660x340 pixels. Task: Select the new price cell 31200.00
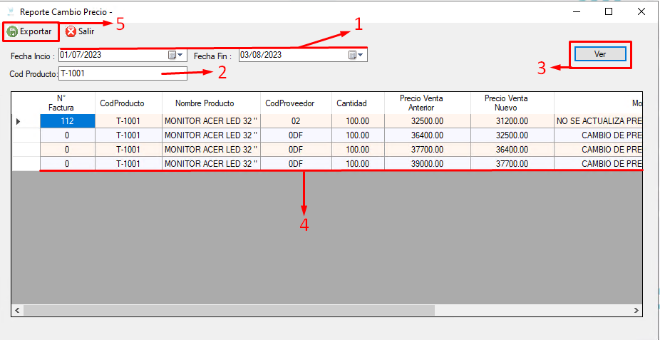click(512, 121)
